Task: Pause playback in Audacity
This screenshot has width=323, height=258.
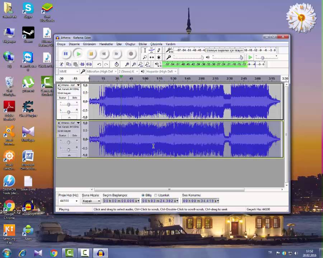Action: (66, 54)
